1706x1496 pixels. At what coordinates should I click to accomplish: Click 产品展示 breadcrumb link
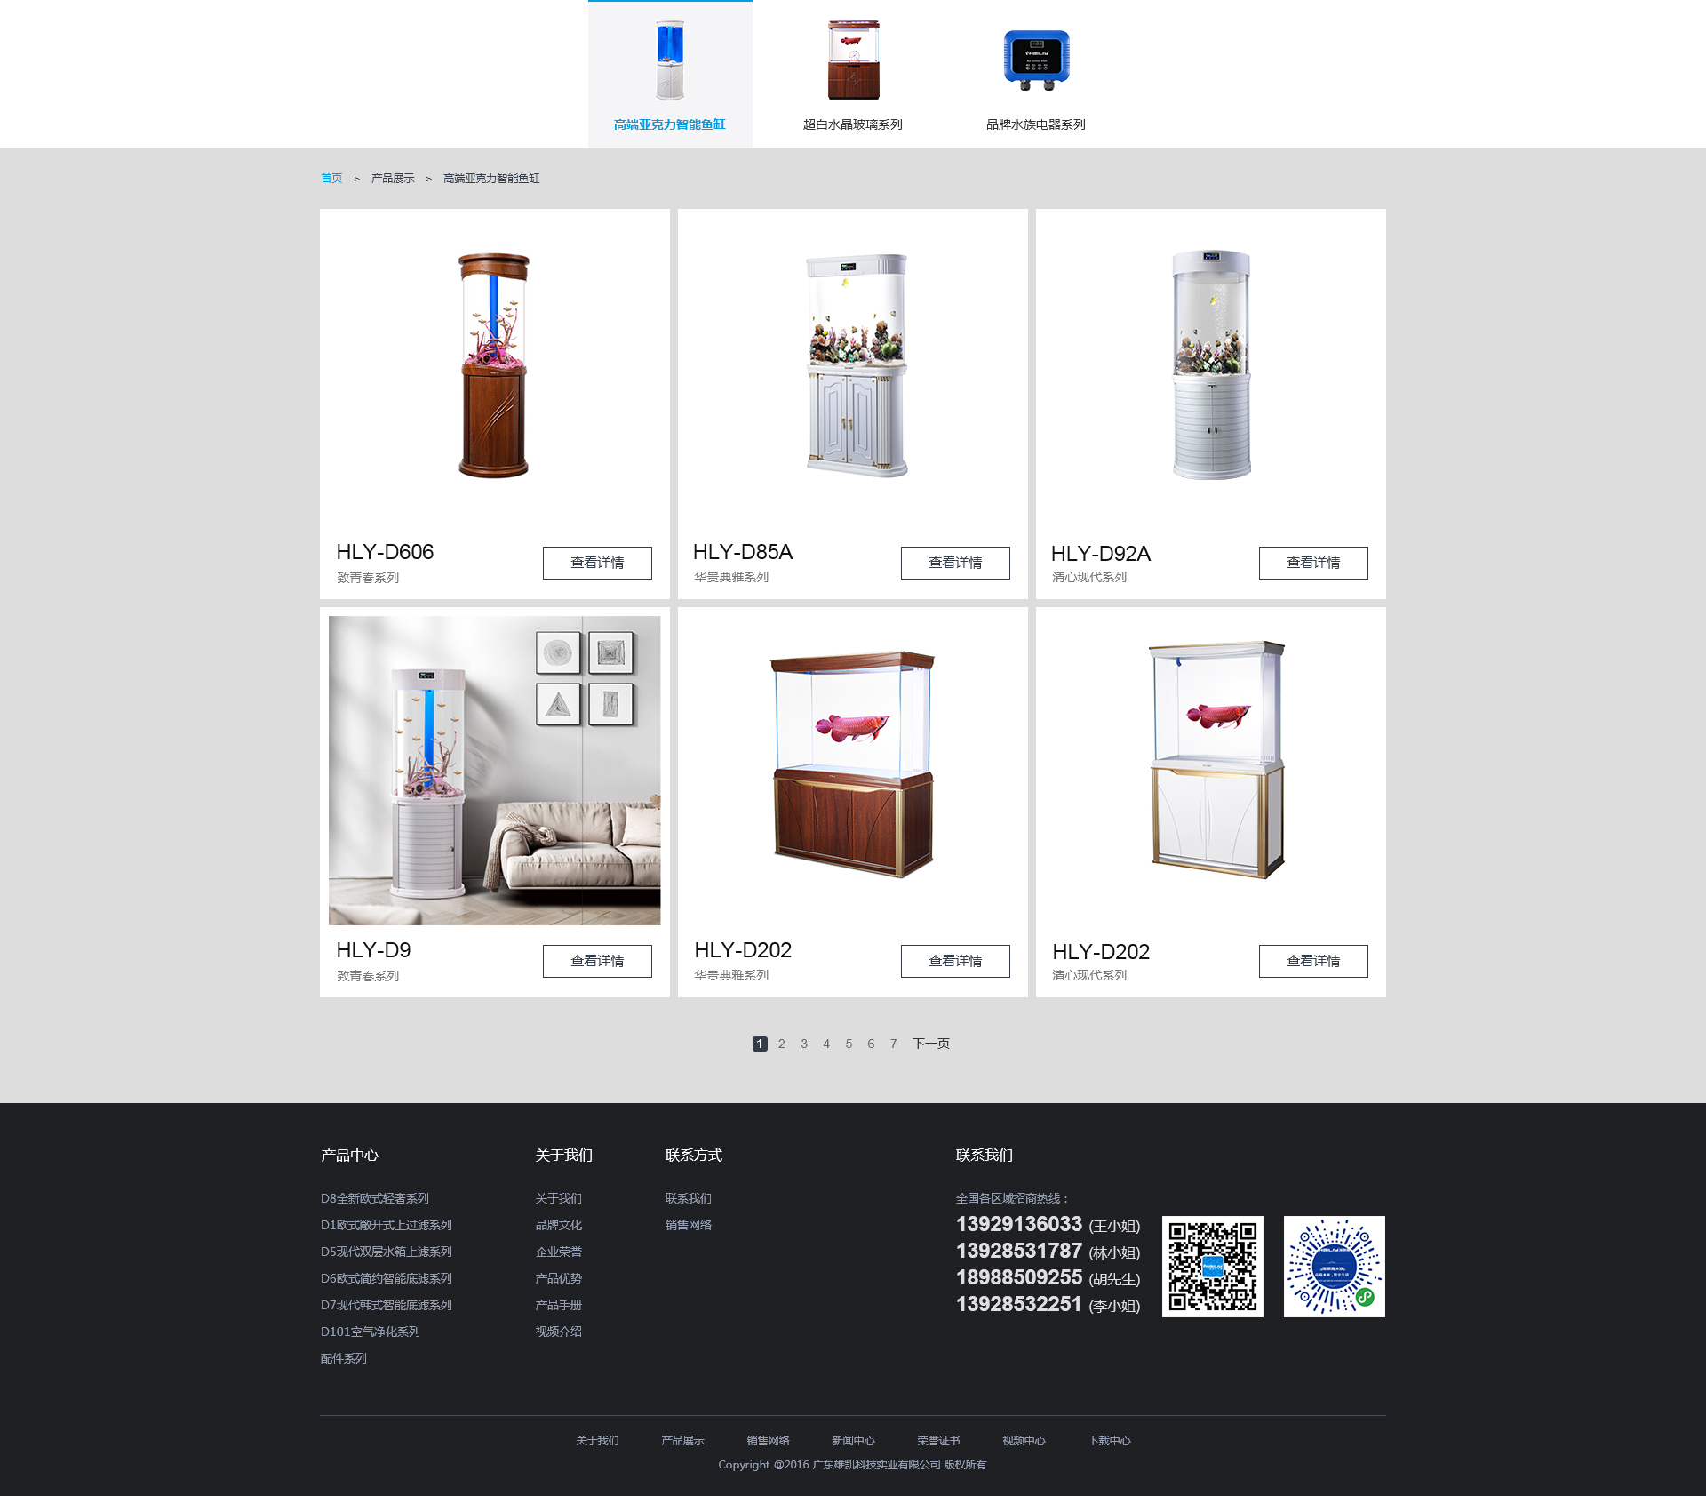tap(393, 179)
